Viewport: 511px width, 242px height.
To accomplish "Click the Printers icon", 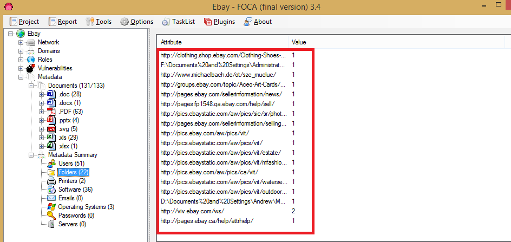I will (51, 181).
